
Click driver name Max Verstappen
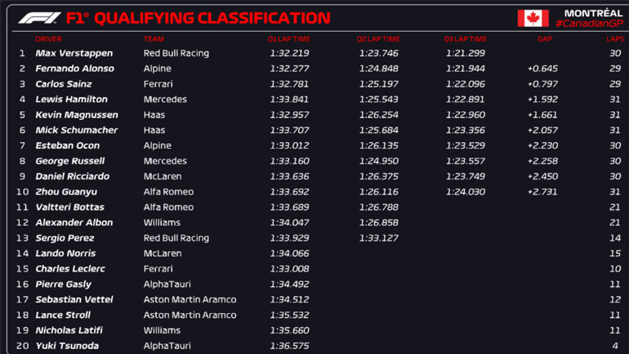(x=74, y=53)
